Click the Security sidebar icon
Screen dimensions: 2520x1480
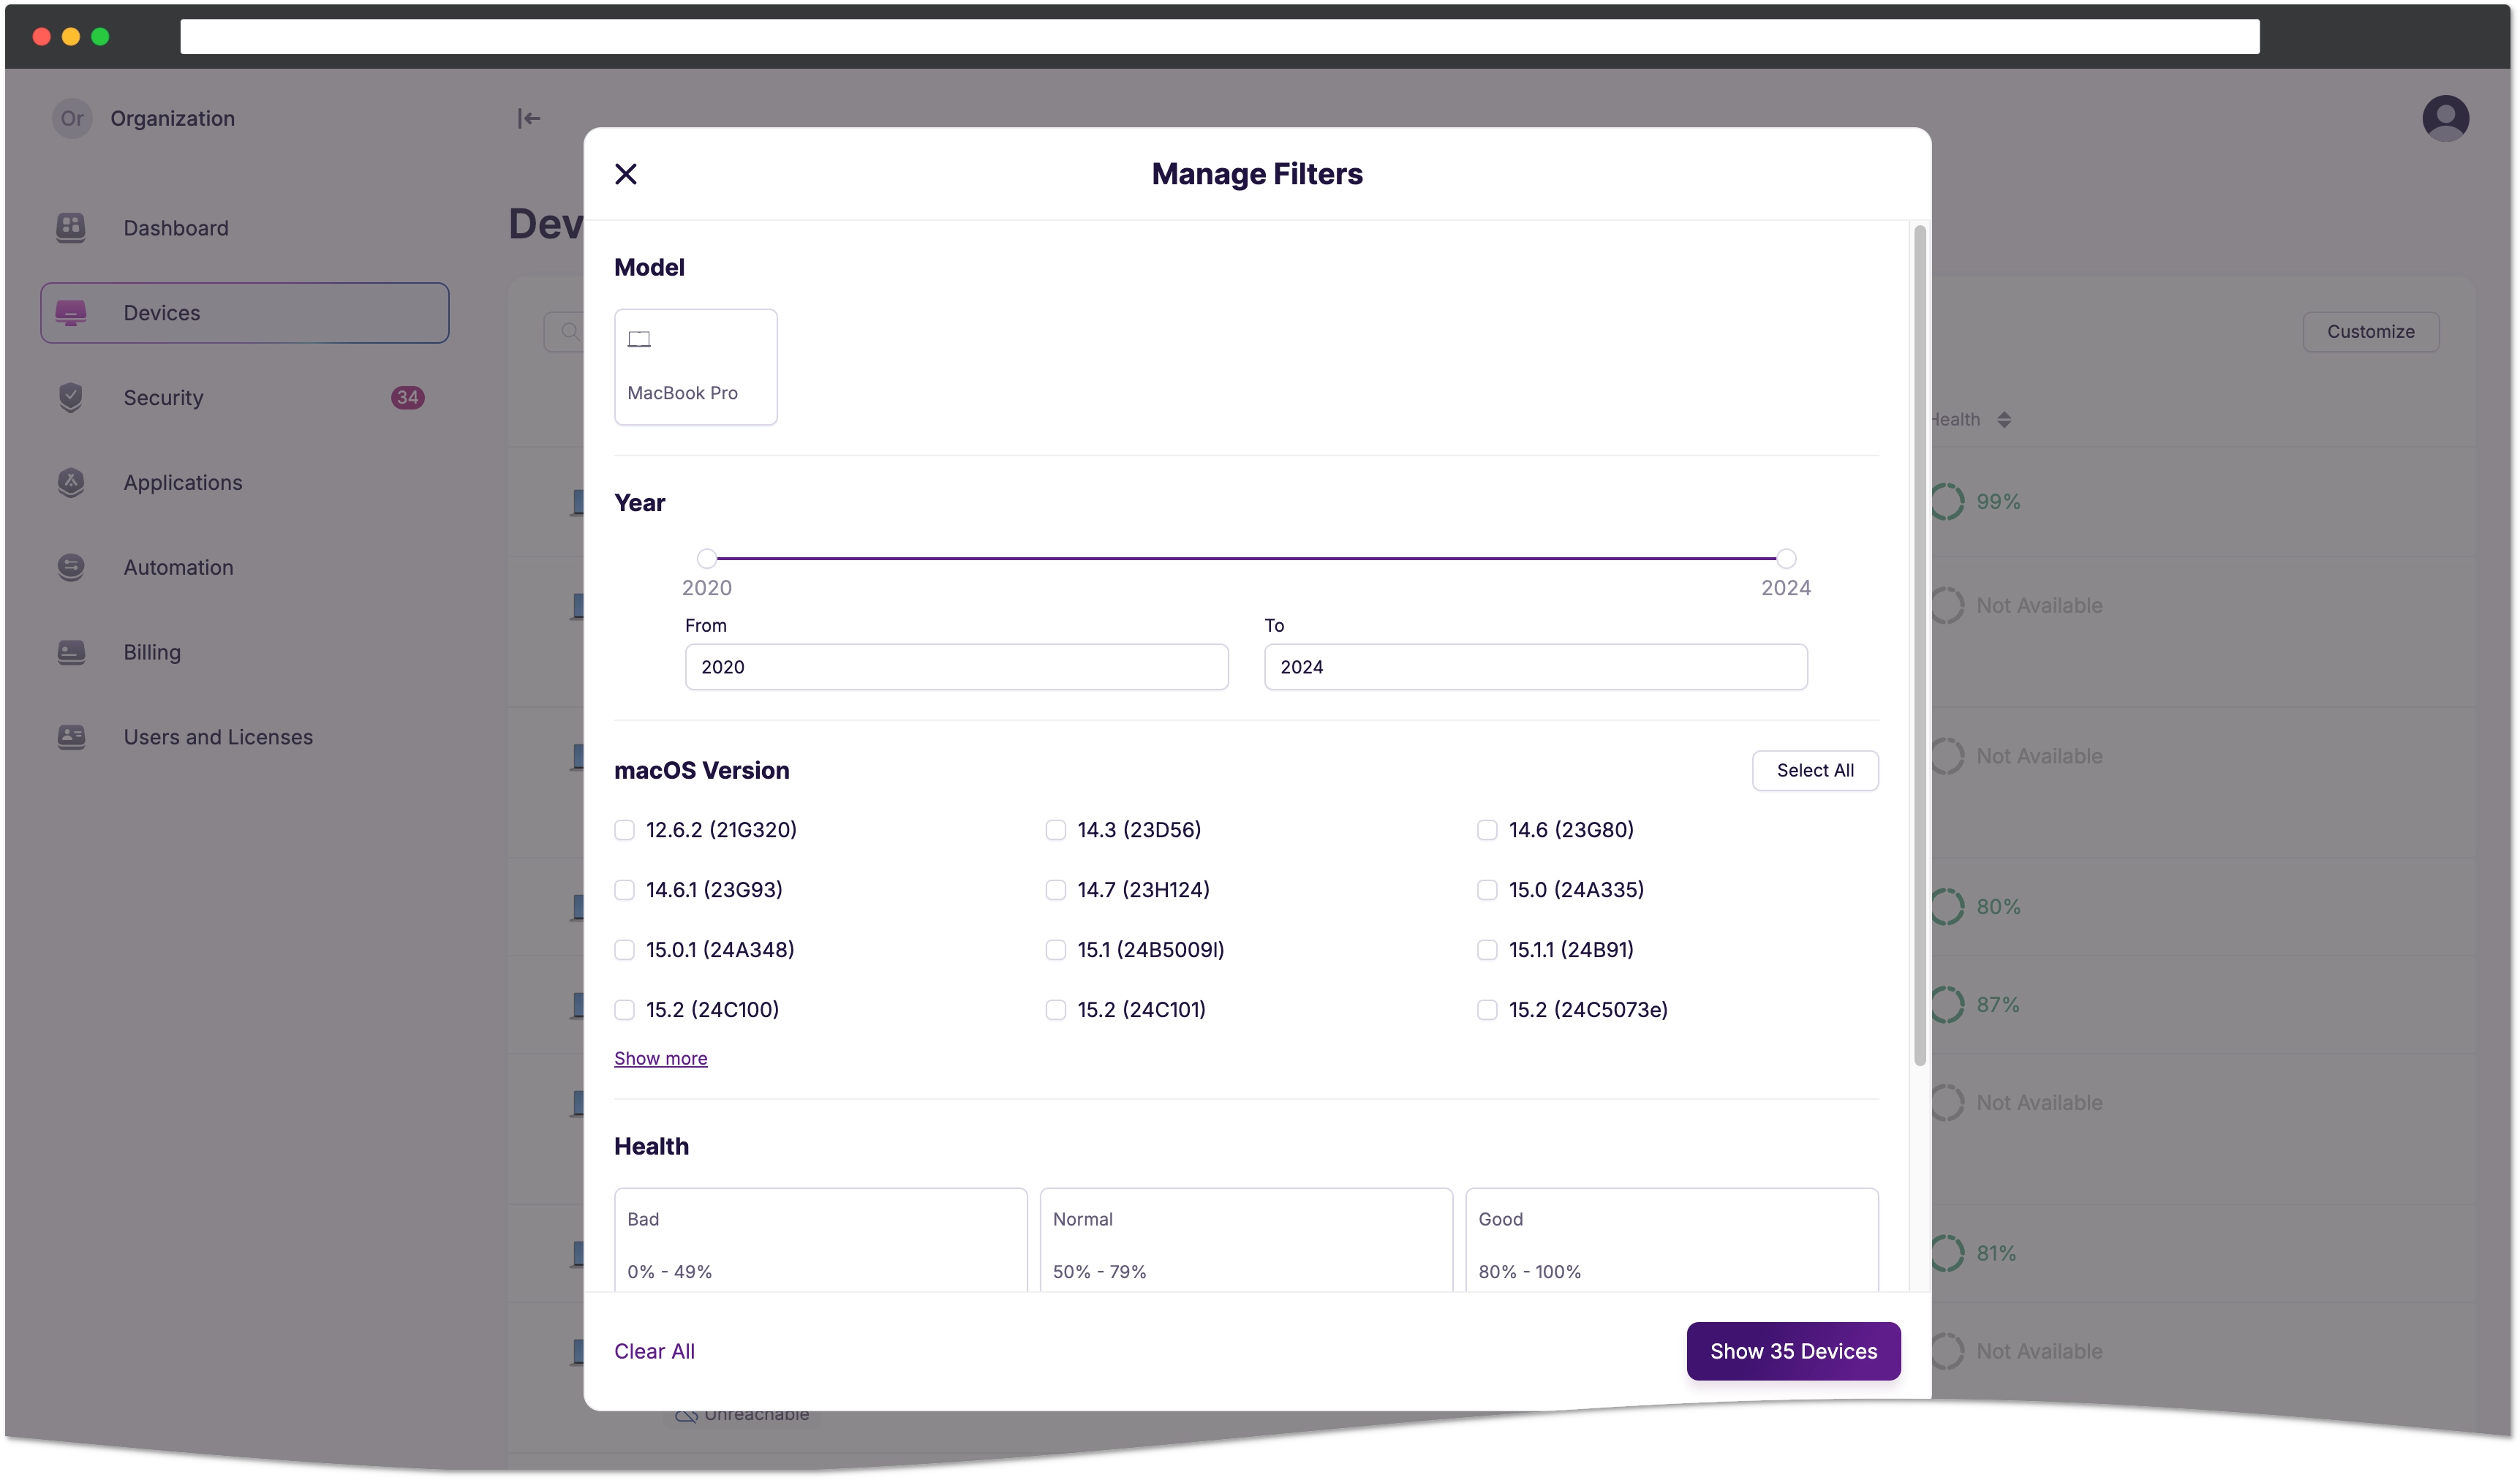[70, 396]
